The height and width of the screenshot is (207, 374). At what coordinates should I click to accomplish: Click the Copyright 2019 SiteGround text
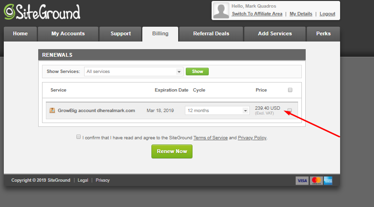pyautogui.click(x=41, y=180)
